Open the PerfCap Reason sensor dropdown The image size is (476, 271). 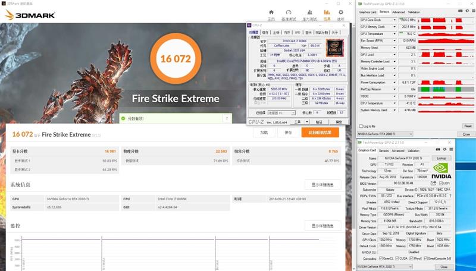coord(394,89)
